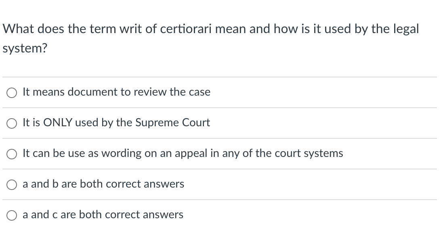This screenshot has width=445, height=238.
Task: Click the words 'Supreme Court' in the second option
Action: [172, 123]
